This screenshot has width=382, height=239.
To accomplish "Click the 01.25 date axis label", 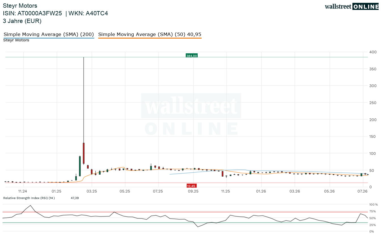I will click(57, 191).
